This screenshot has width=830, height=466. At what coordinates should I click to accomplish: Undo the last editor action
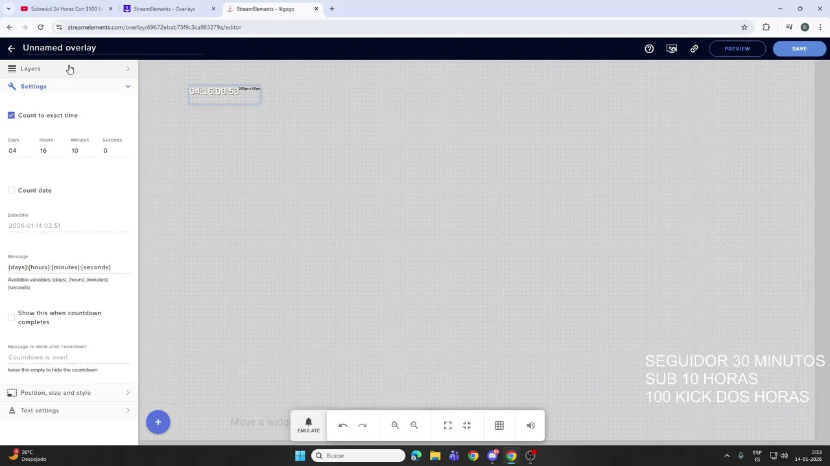tap(343, 425)
